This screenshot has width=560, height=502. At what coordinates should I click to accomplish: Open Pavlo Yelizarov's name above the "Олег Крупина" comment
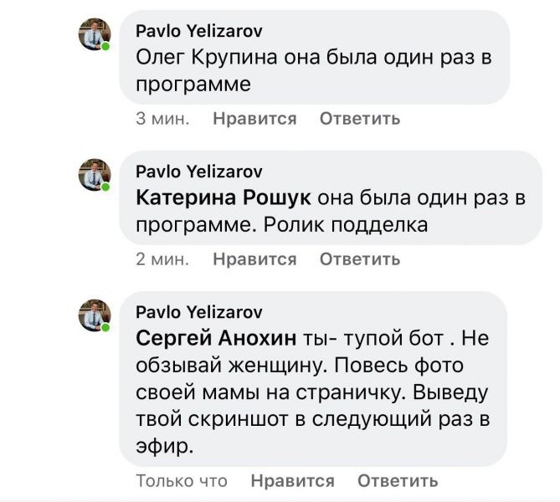tap(198, 31)
